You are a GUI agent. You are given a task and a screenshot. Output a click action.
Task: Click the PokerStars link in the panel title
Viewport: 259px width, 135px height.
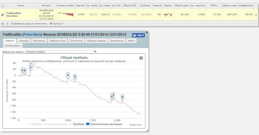32,34
